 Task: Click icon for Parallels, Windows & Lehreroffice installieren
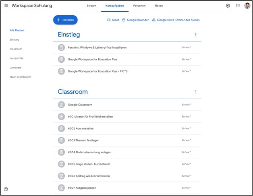click(61, 47)
